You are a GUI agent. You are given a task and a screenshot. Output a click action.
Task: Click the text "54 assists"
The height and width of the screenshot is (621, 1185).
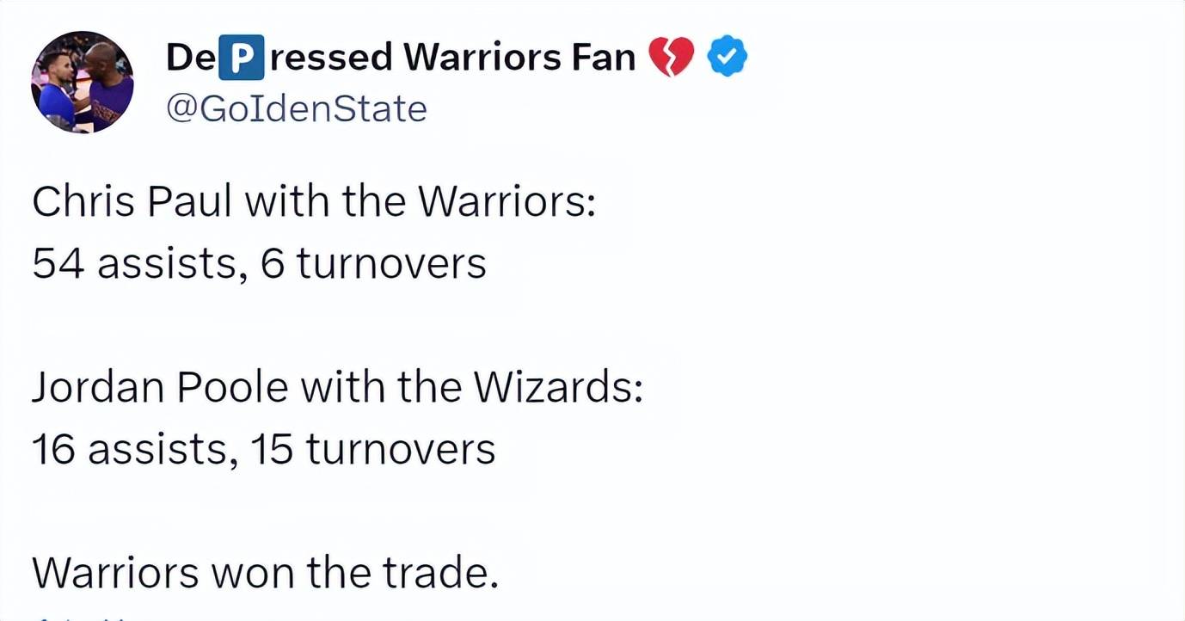point(132,264)
